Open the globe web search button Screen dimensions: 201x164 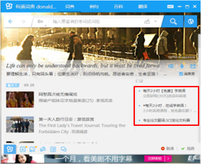[191, 21]
